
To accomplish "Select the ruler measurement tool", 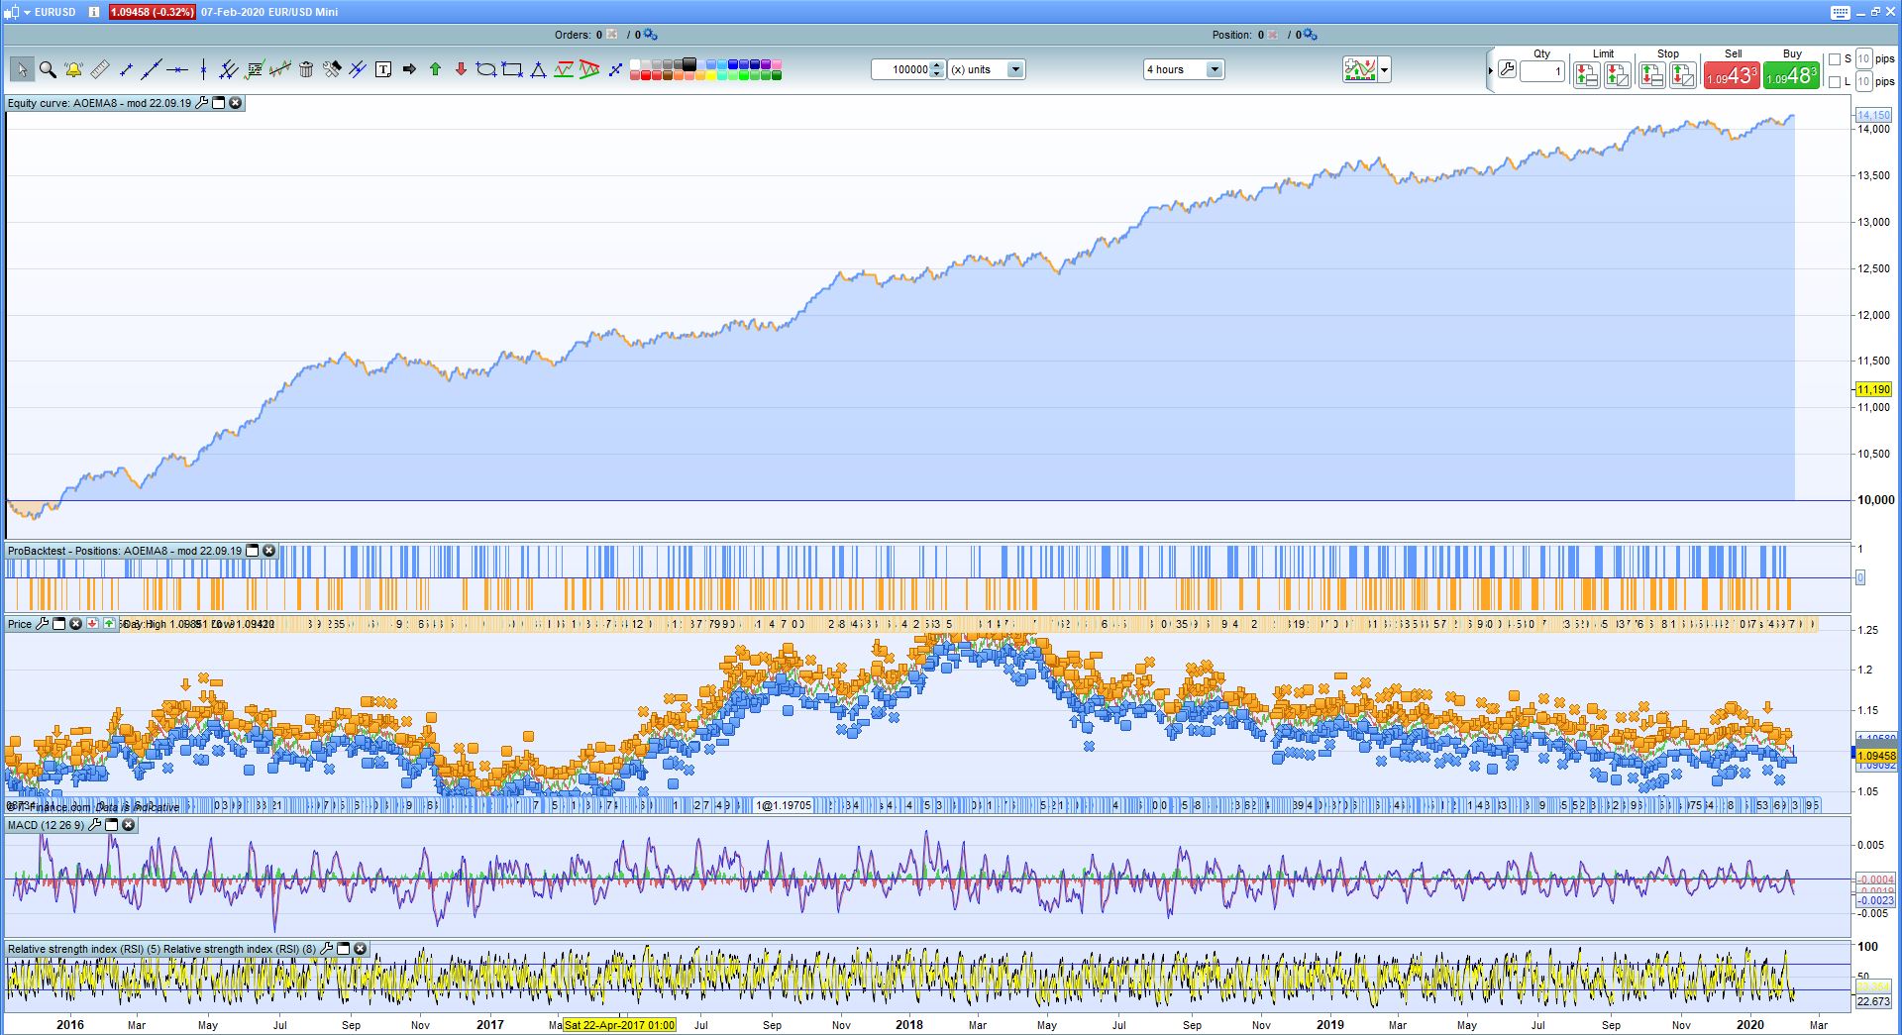I will pyautogui.click(x=99, y=69).
